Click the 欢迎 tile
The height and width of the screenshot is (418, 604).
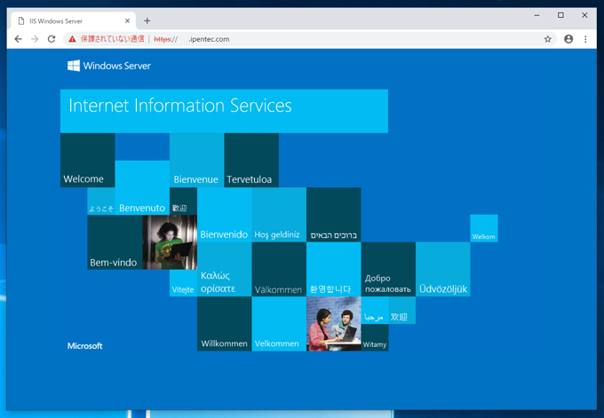tap(402, 311)
